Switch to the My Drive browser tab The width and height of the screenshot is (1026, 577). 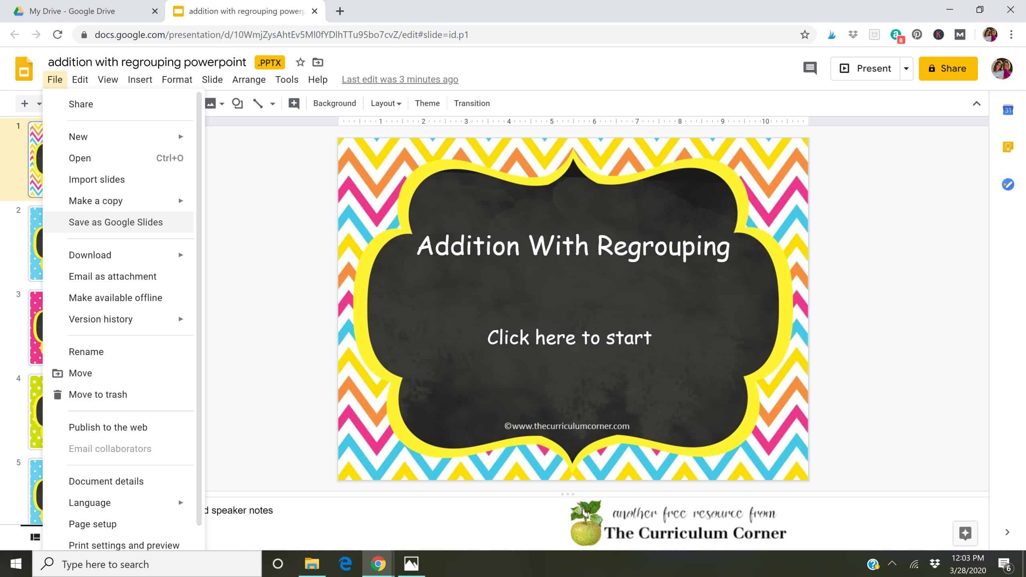tap(72, 11)
